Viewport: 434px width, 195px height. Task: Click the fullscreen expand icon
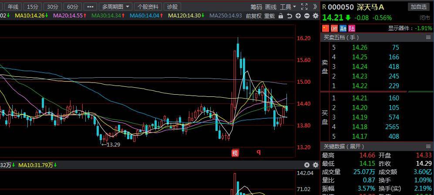304,7
